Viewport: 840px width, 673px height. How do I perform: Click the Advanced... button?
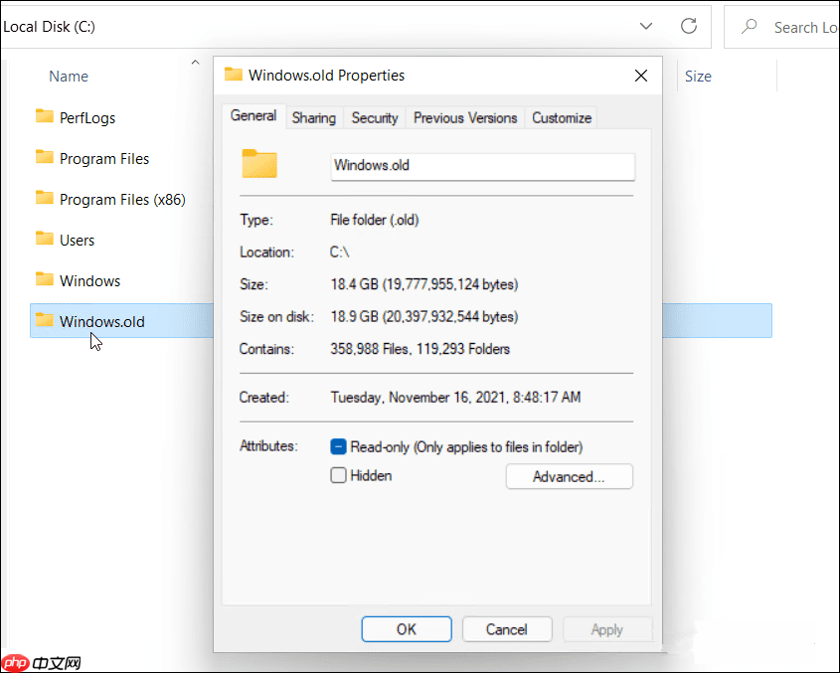click(569, 477)
